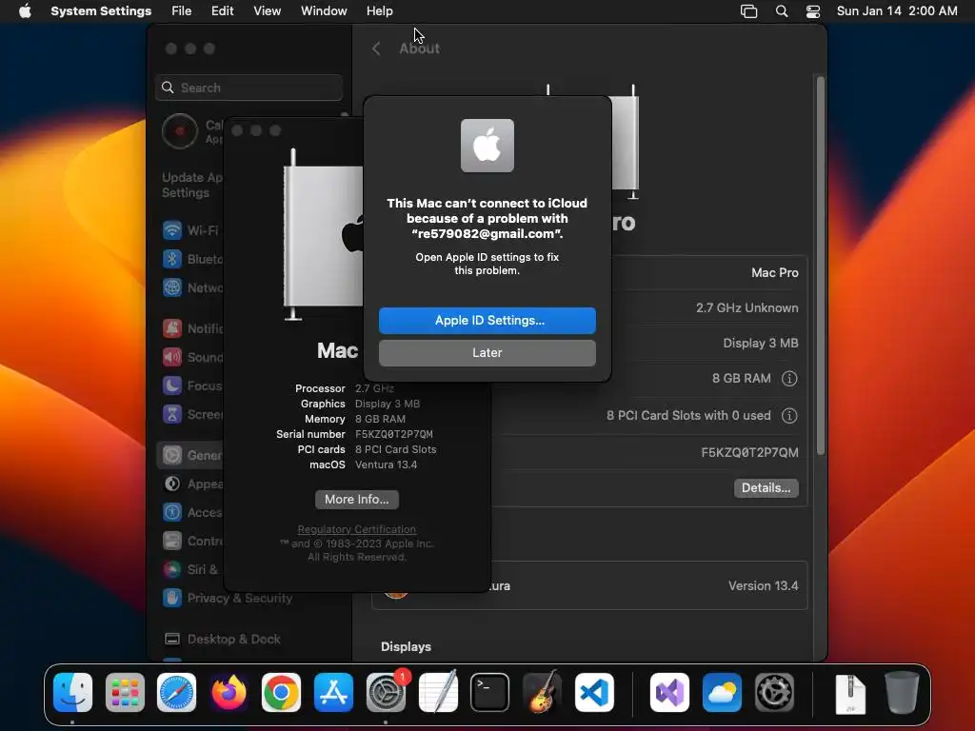Click More Info in About This Mac window
Screen dimensions: 975x731
click(356, 499)
